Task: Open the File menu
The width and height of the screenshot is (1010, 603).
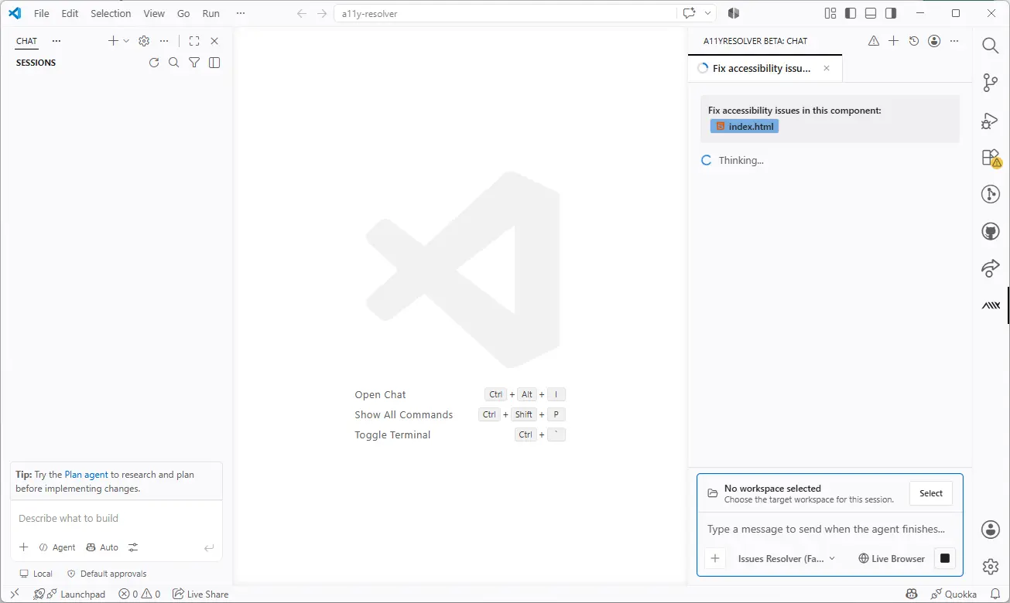Action: (42, 13)
